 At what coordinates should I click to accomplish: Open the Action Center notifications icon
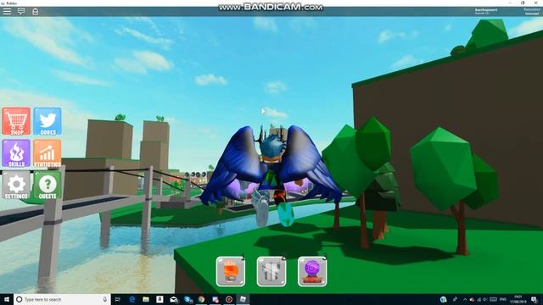(x=535, y=299)
